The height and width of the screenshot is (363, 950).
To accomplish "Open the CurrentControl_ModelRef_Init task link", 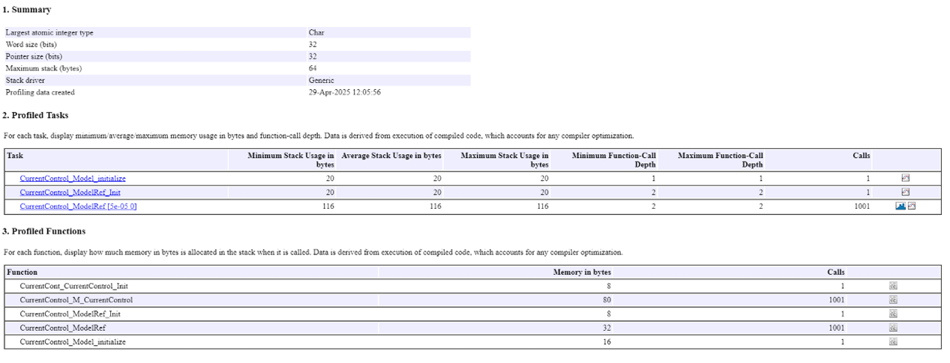I will pos(70,192).
